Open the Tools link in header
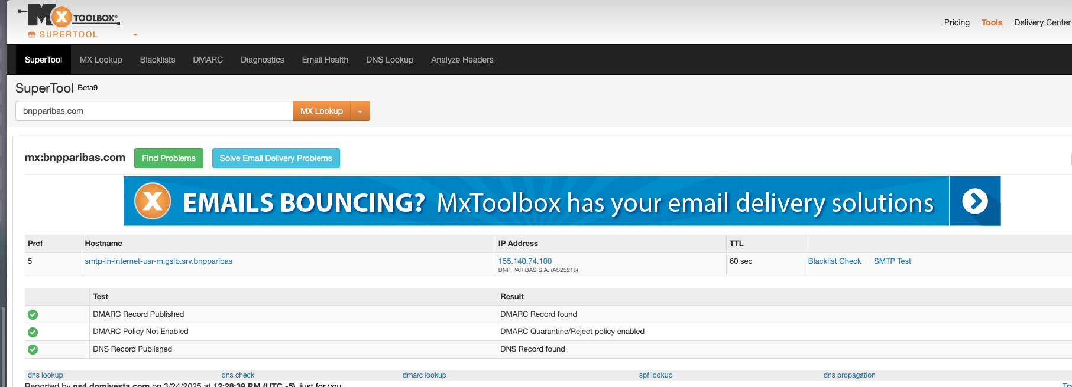This screenshot has height=387, width=1072. 992,22
